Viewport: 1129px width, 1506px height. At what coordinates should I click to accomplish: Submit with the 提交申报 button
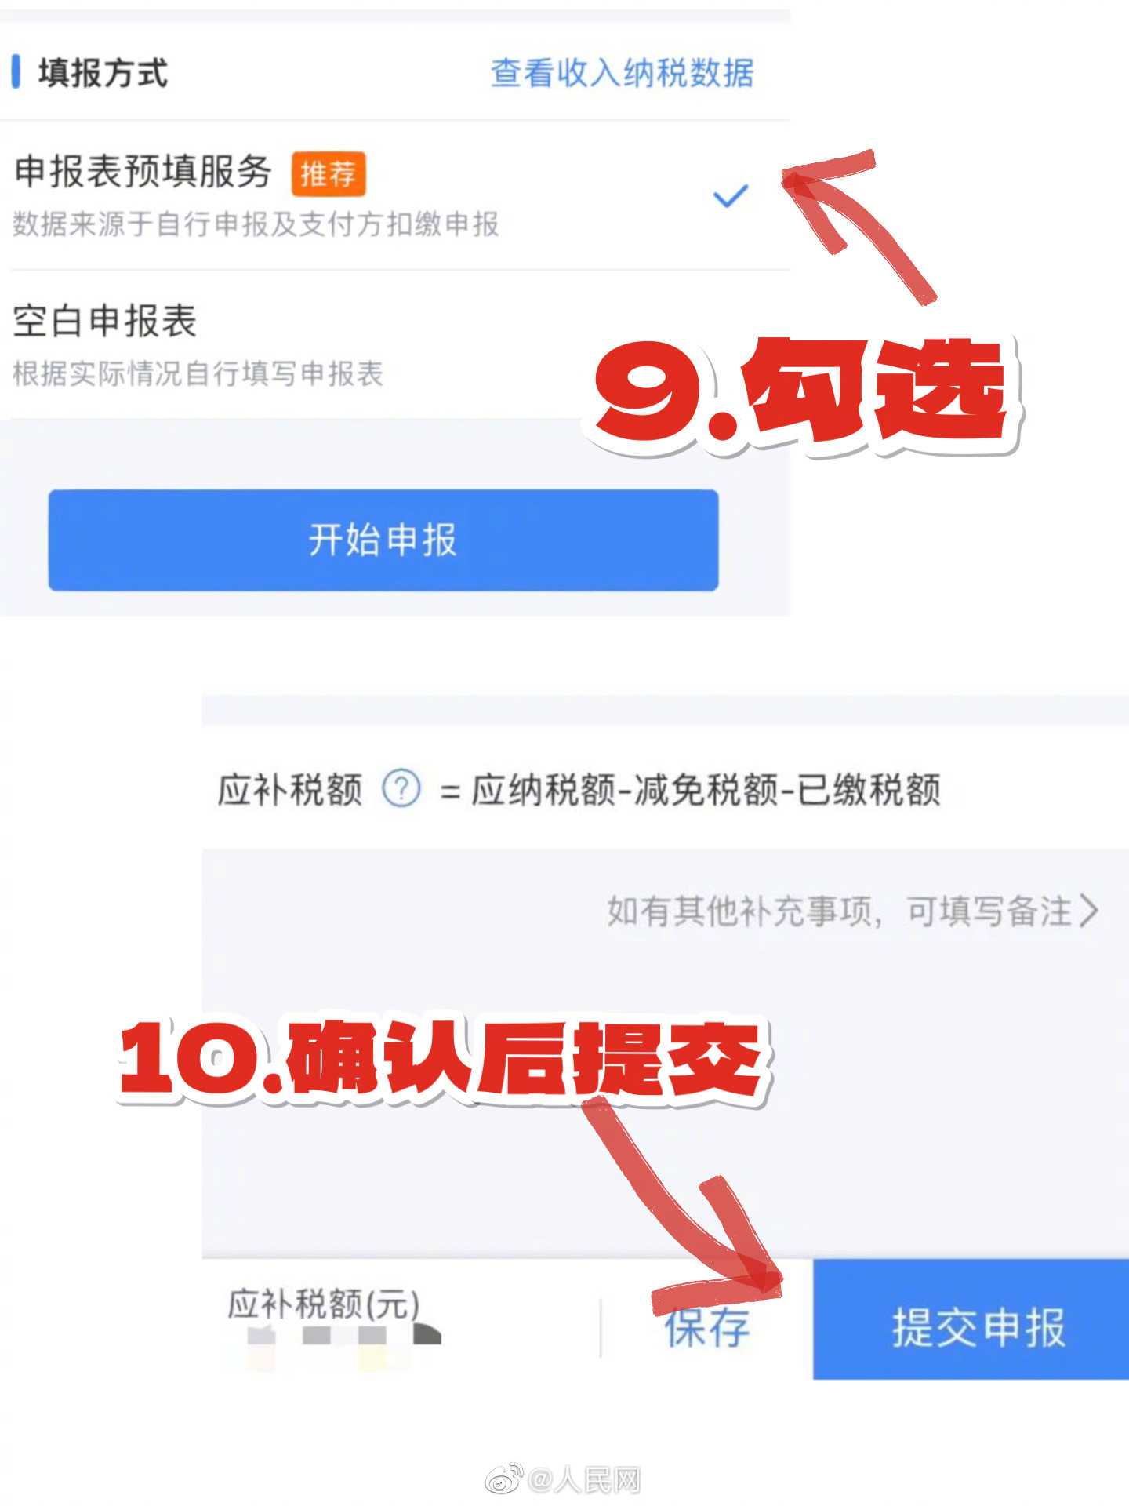click(x=971, y=1319)
